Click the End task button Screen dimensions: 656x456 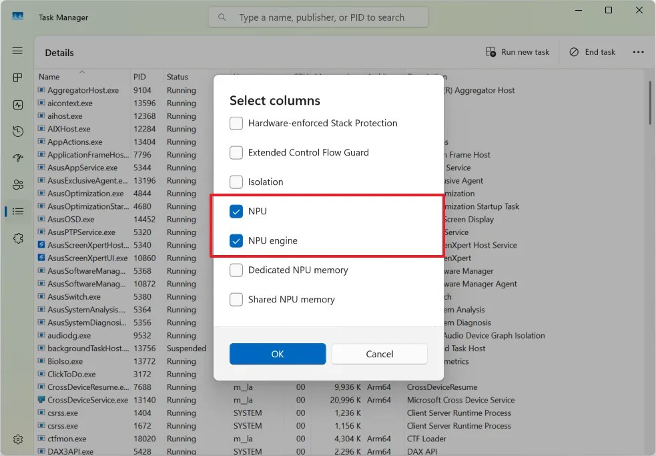pyautogui.click(x=591, y=51)
